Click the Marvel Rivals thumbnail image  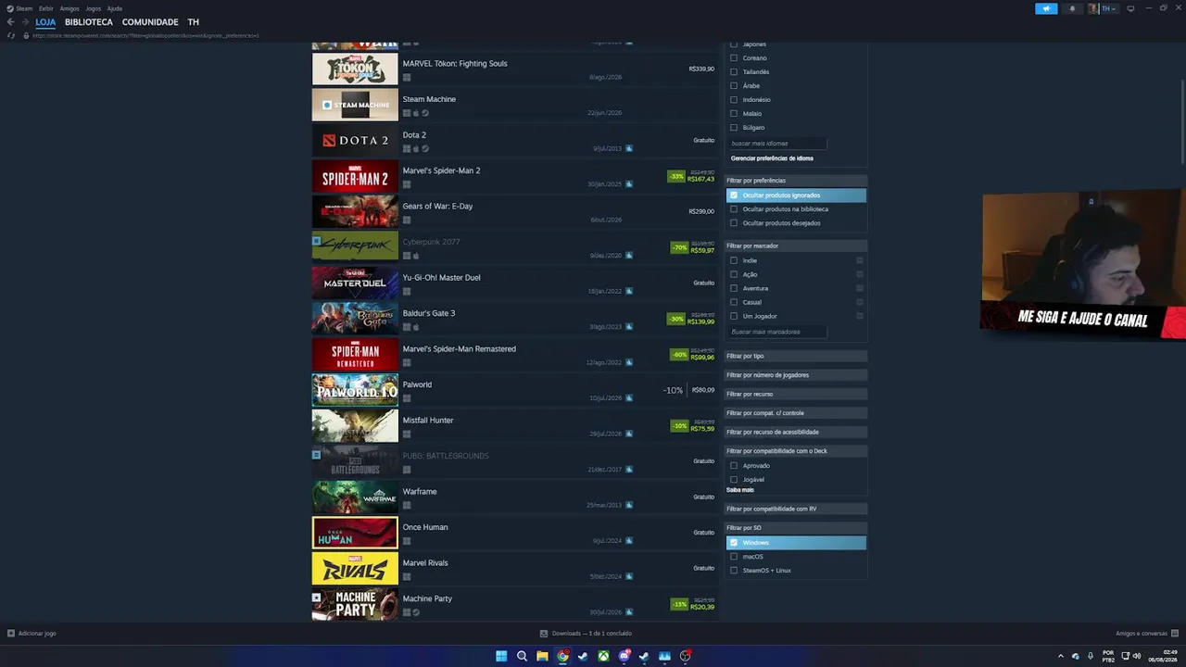tap(355, 568)
